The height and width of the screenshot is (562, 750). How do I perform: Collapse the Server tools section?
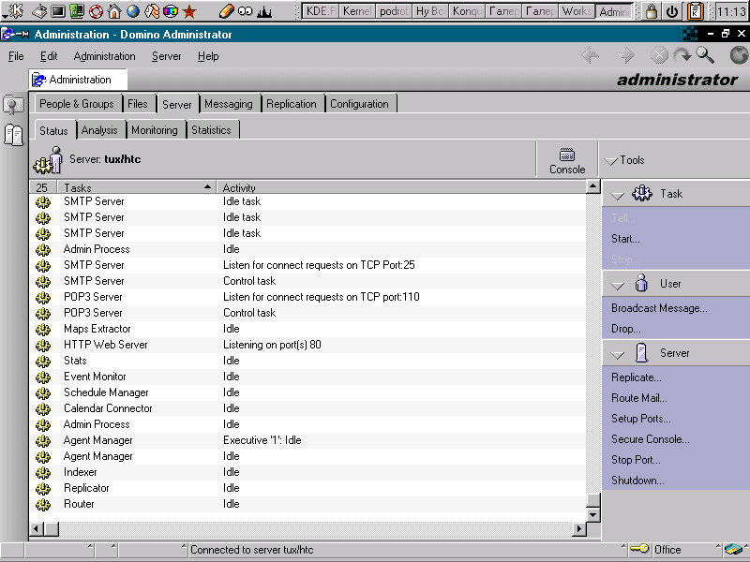[618, 355]
